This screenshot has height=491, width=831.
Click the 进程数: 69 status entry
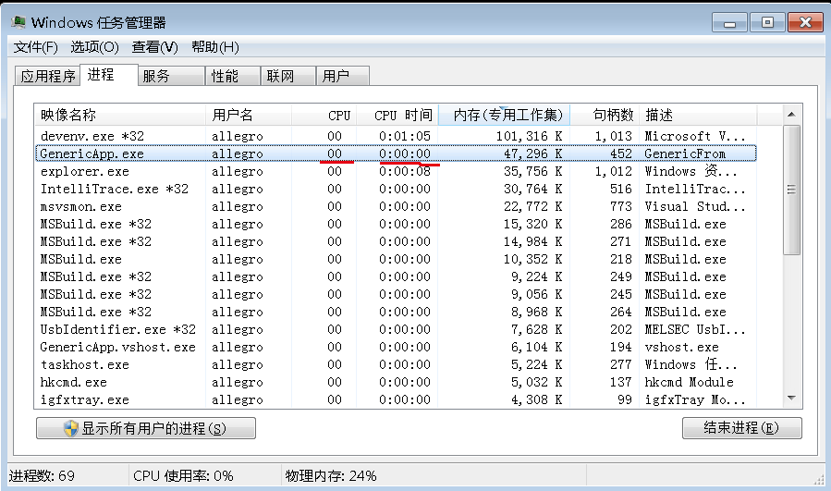click(x=42, y=475)
